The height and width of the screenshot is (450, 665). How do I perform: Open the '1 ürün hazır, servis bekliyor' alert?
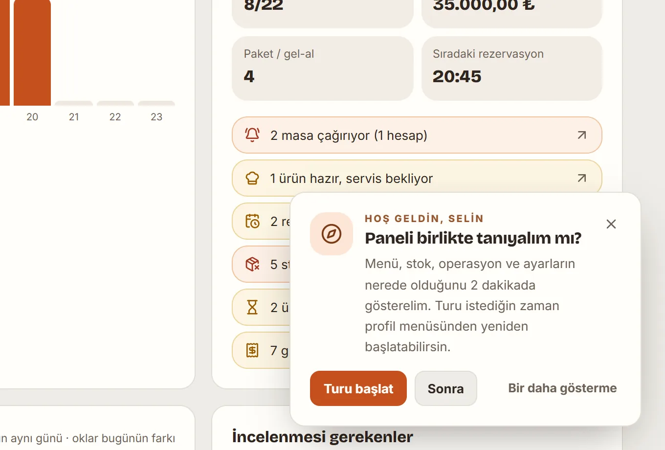click(x=417, y=178)
